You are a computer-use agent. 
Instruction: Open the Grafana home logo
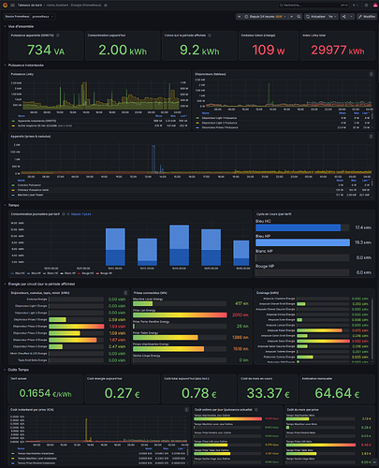pyautogui.click(x=5, y=5)
